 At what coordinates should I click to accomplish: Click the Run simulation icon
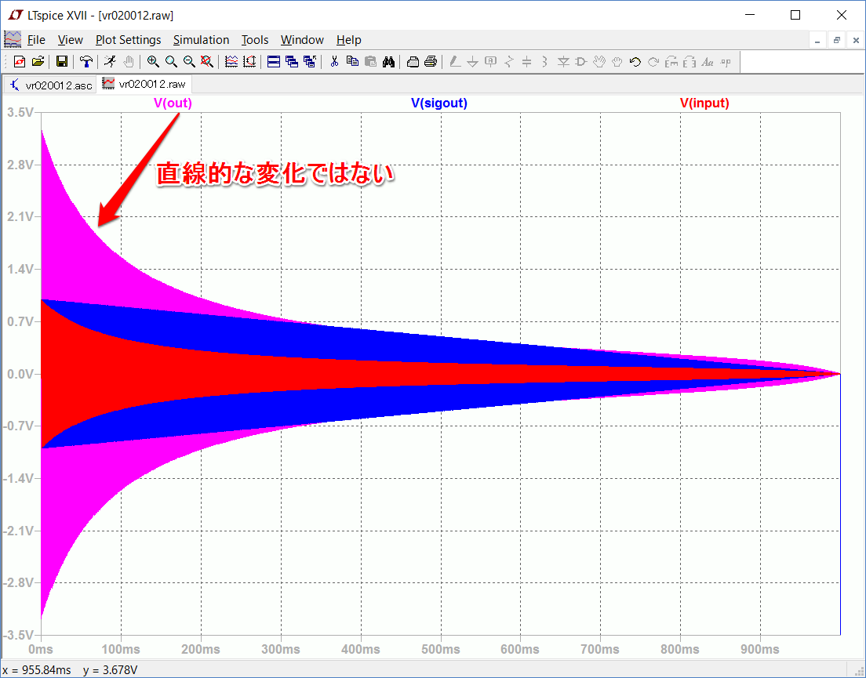[x=110, y=61]
